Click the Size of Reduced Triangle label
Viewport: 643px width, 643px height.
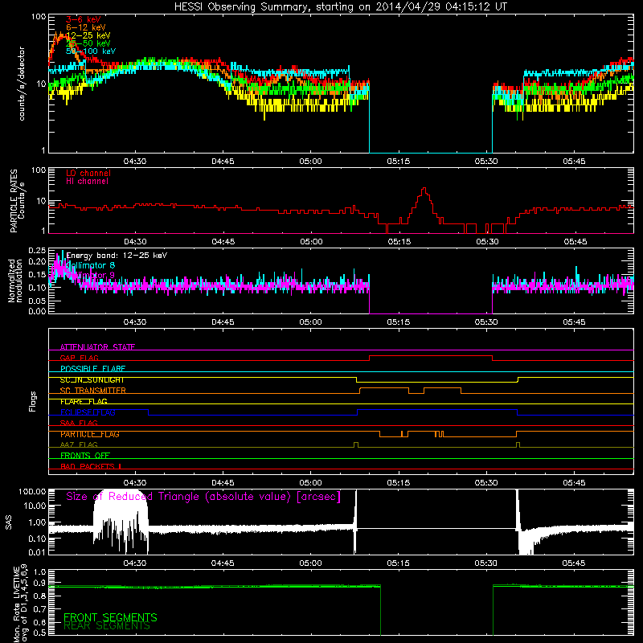[203, 497]
